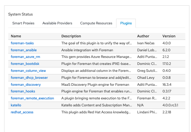Visit the foreman_discovery plugin link

pyautogui.click(x=26, y=85)
